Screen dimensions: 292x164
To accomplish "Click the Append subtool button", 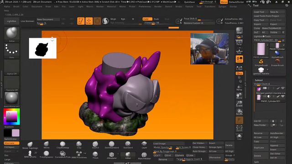I will click(x=277, y=146).
